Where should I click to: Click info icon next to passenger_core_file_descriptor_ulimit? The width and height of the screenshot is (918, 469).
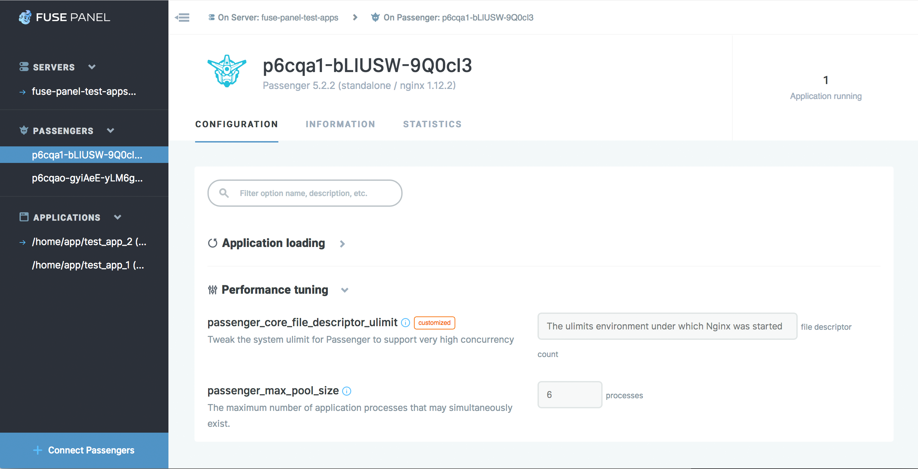pyautogui.click(x=406, y=323)
